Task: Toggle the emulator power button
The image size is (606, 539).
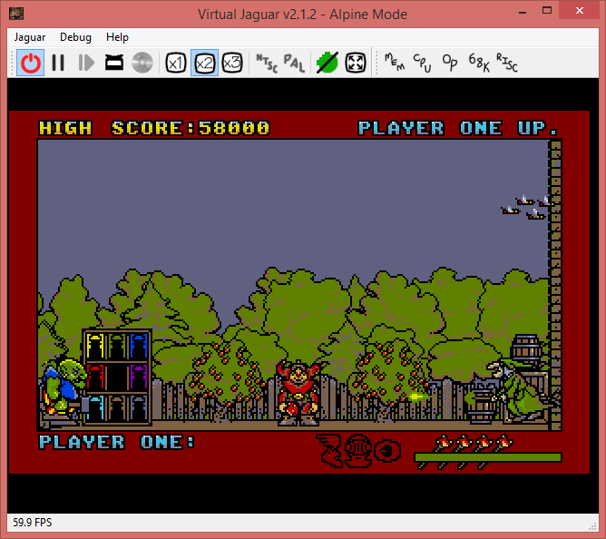Action: (31, 63)
